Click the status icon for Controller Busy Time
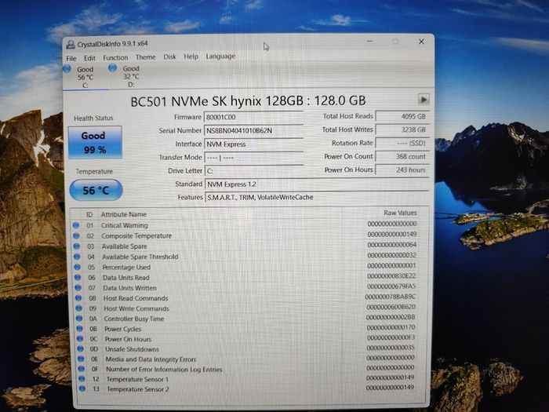Screen dimensions: 549x412 pyautogui.click(x=79, y=319)
